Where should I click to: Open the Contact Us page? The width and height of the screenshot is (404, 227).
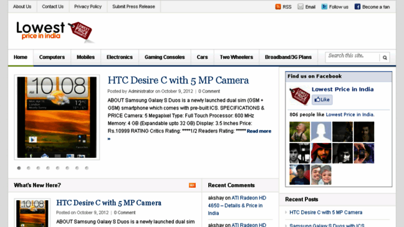click(52, 7)
